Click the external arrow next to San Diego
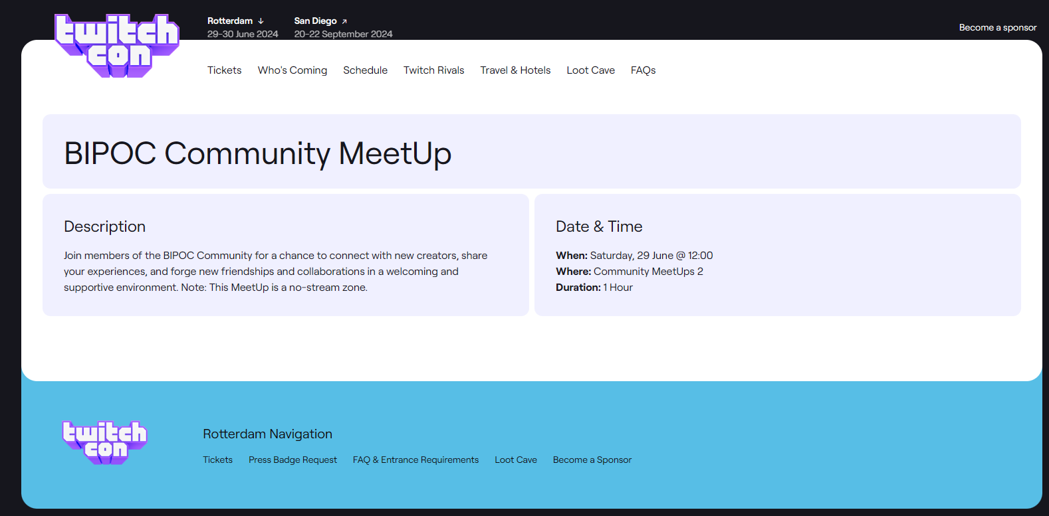The width and height of the screenshot is (1049, 516). (344, 21)
